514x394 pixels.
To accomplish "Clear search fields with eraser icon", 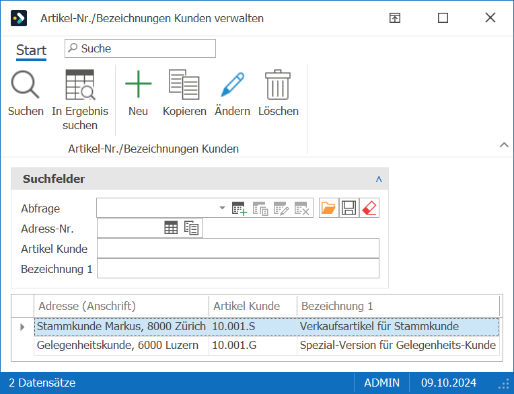I will click(x=369, y=208).
